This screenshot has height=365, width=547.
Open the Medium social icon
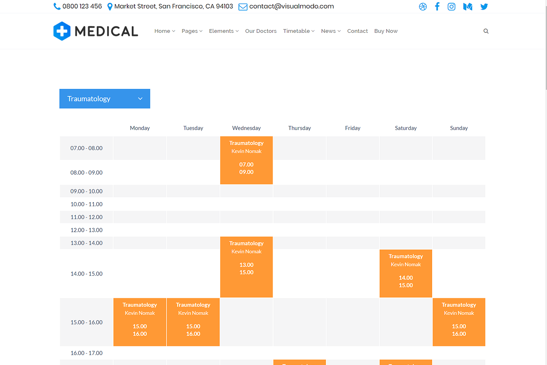(468, 7)
